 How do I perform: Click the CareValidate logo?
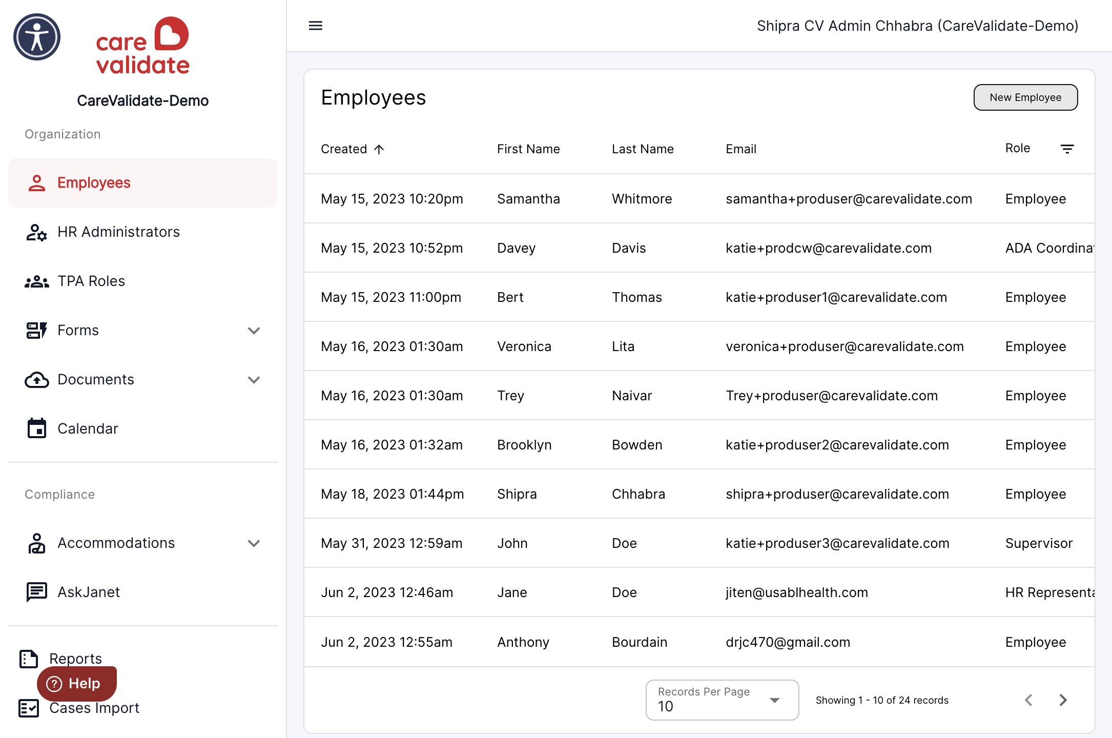click(x=142, y=46)
